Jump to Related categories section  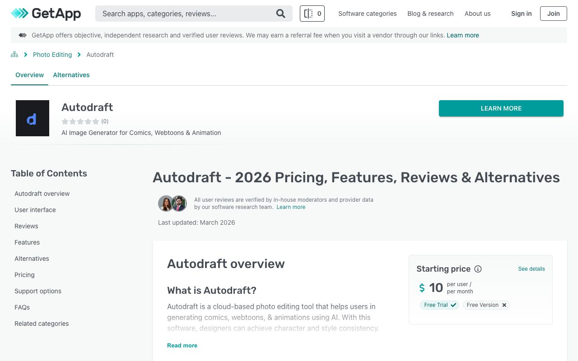click(42, 324)
